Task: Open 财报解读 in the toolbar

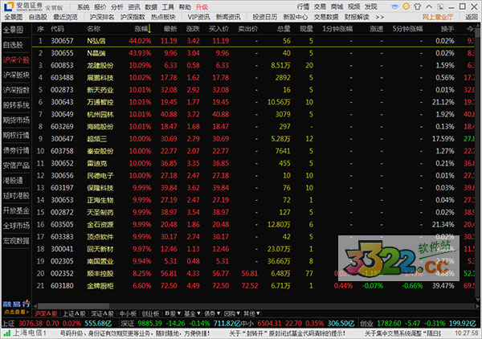Action: (357, 17)
